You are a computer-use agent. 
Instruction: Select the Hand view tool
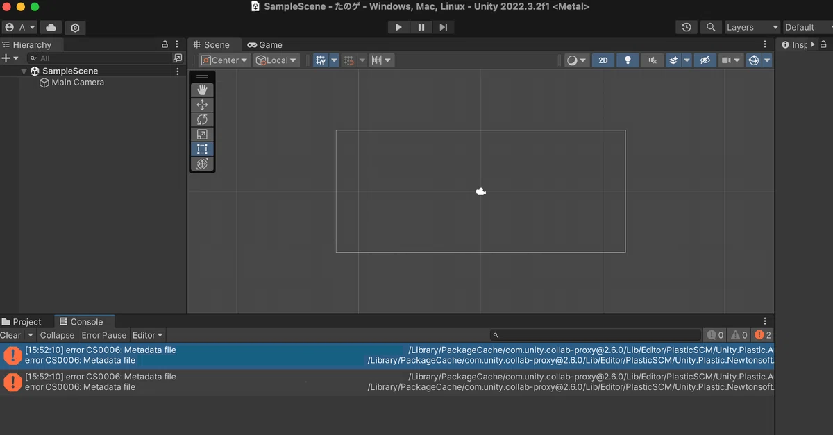point(202,89)
